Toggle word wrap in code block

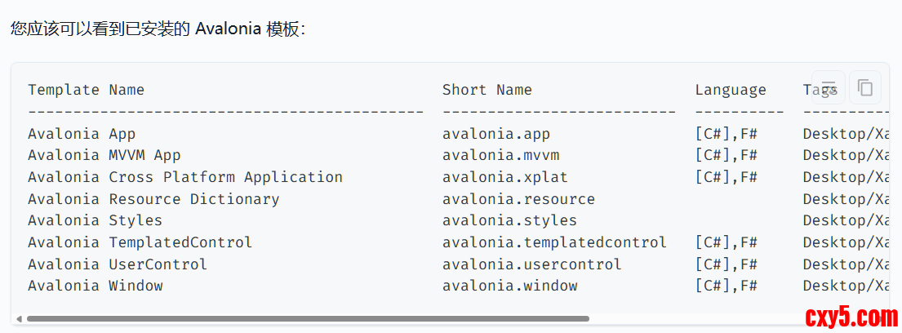(829, 87)
